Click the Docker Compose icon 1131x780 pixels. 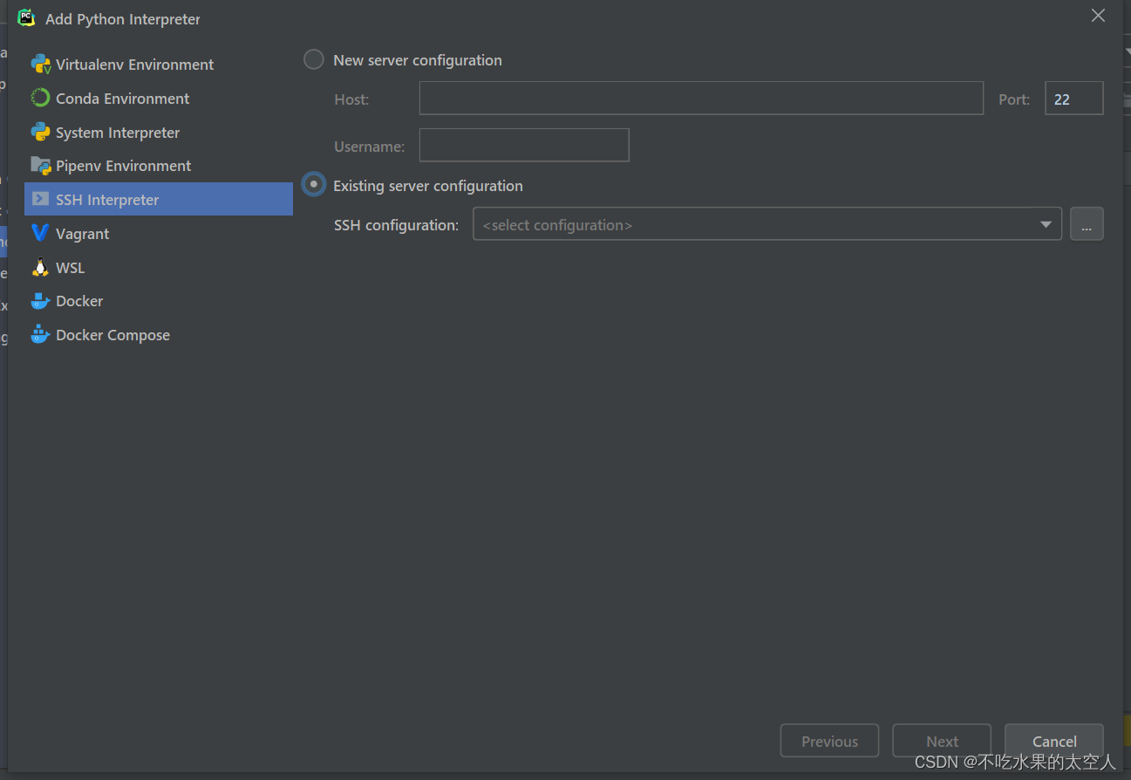[x=40, y=334]
